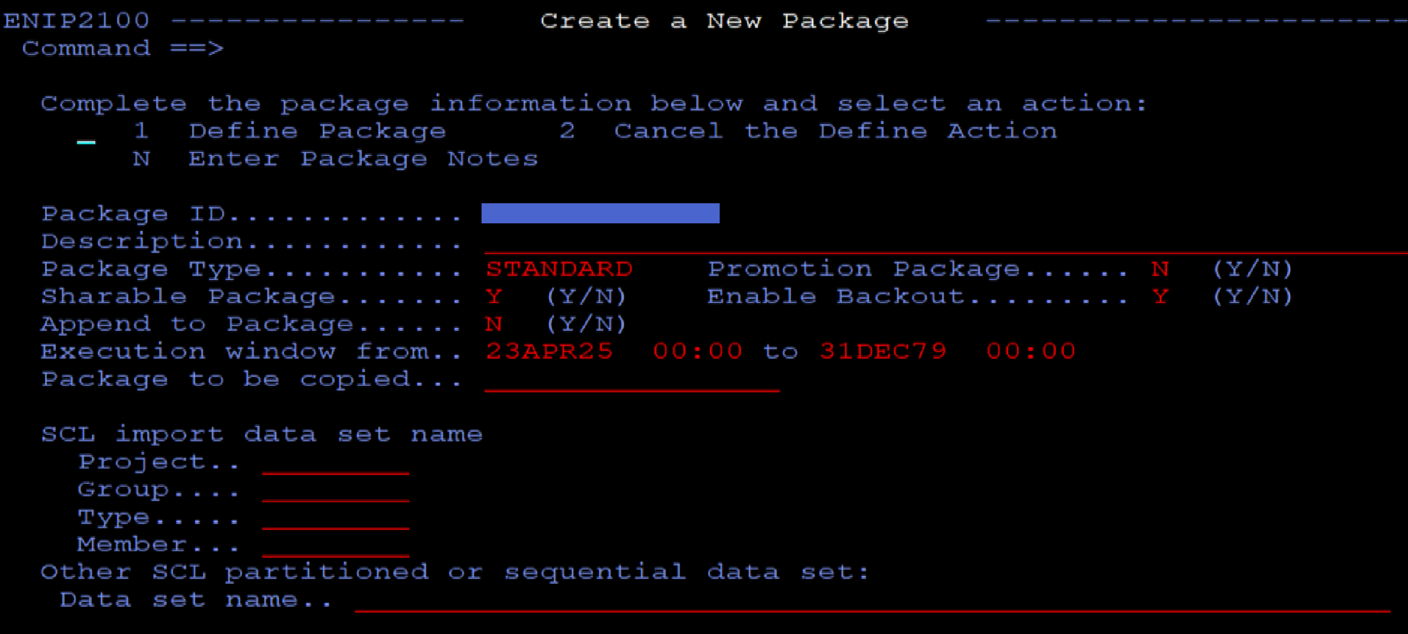Click the SCL import Member field
Image resolution: width=1408 pixels, height=634 pixels.
click(x=336, y=547)
